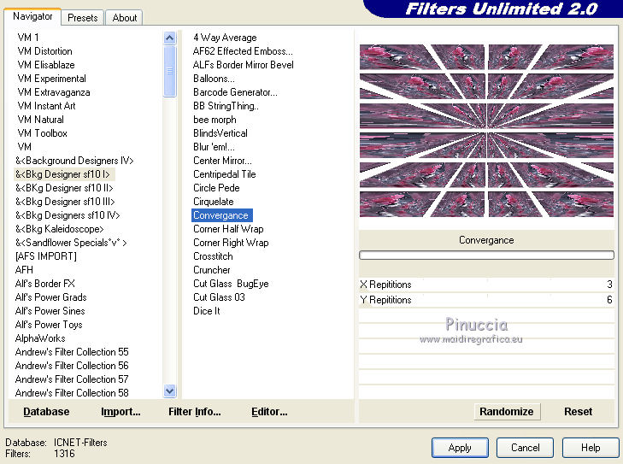Open Filter Info...
The height and width of the screenshot is (464, 623).
(195, 412)
